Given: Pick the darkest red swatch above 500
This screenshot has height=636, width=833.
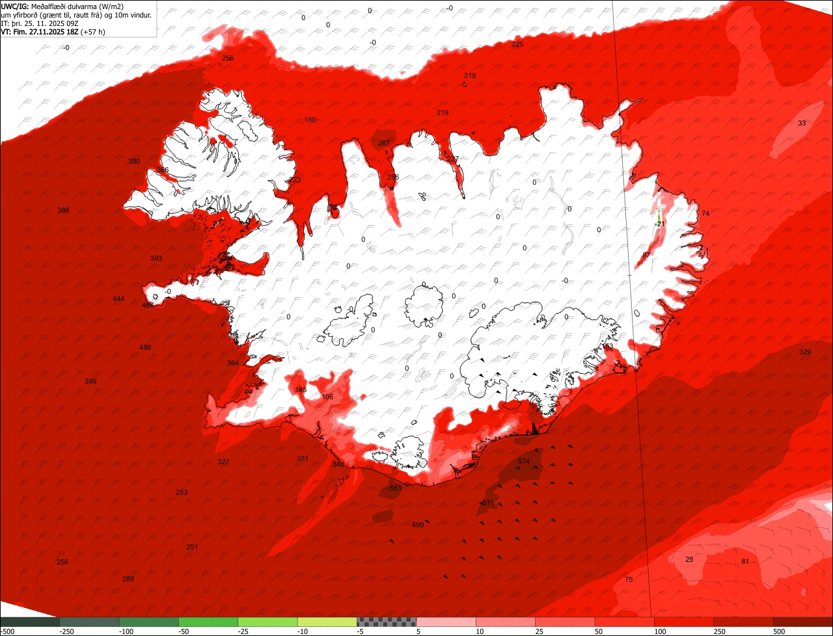Looking at the screenshot, I should tap(803, 621).
